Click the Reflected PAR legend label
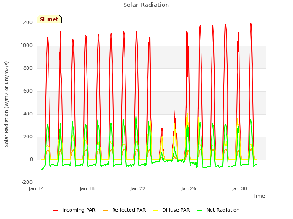 [129, 210]
